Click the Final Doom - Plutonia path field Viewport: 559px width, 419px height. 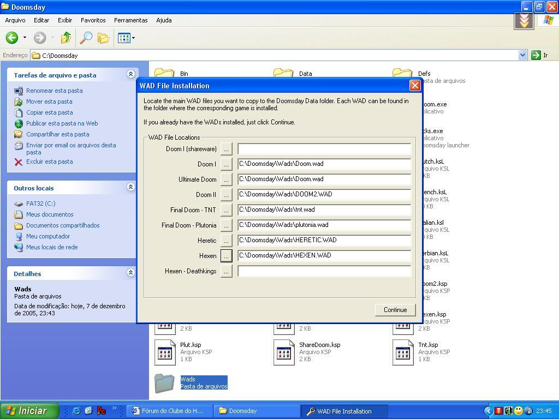324,225
